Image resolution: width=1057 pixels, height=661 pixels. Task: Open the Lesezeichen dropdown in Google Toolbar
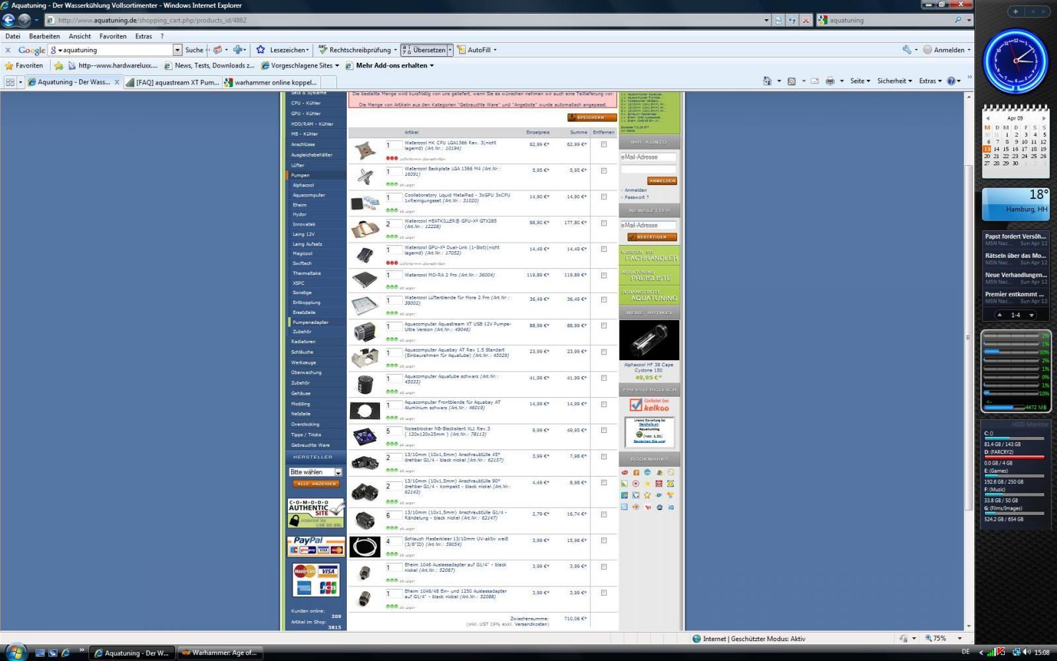tap(289, 50)
